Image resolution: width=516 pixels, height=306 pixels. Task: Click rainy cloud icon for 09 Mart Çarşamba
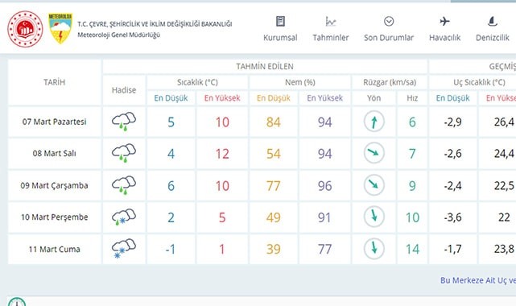coord(124,185)
